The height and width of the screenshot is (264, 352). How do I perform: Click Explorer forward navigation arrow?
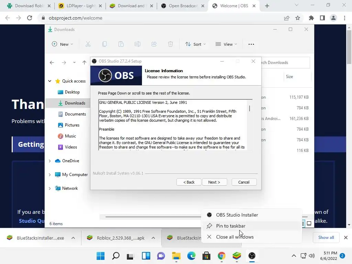(x=64, y=63)
